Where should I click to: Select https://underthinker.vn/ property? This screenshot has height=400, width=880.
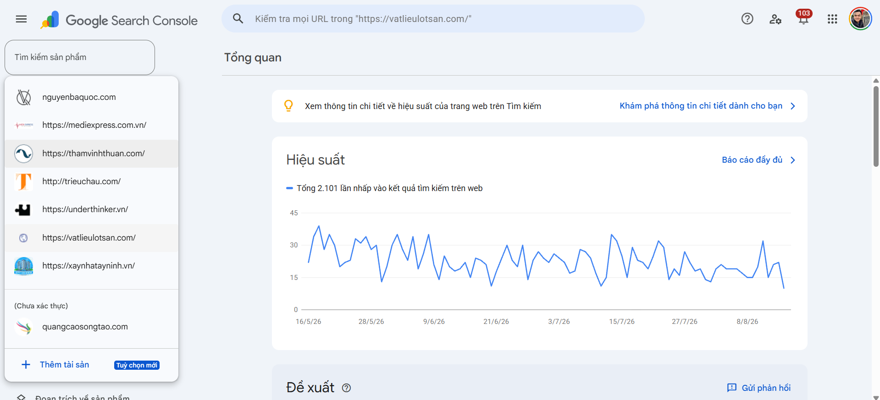click(x=91, y=209)
